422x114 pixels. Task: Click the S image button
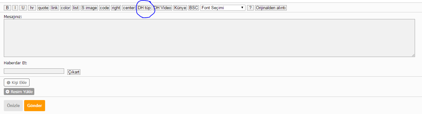tap(89, 8)
